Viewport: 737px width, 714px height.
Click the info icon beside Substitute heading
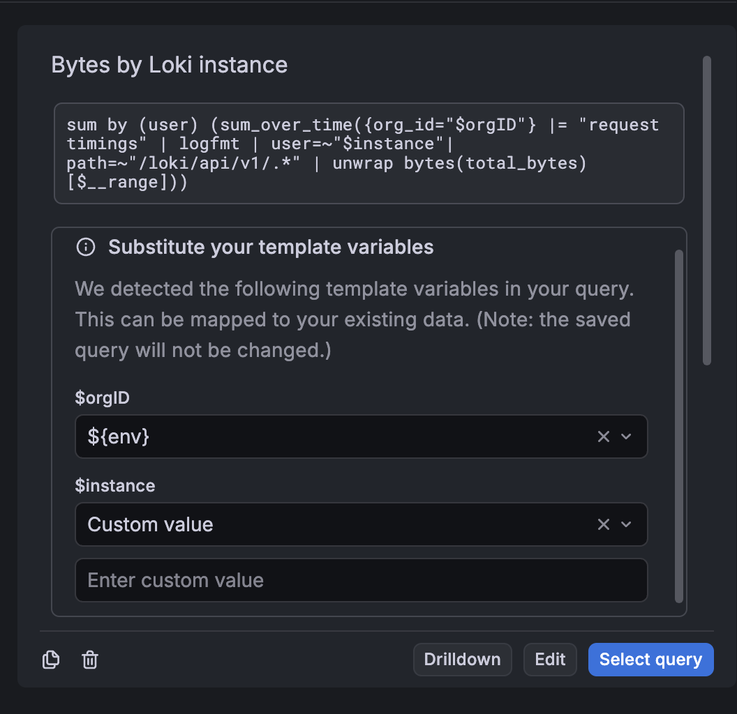(85, 247)
